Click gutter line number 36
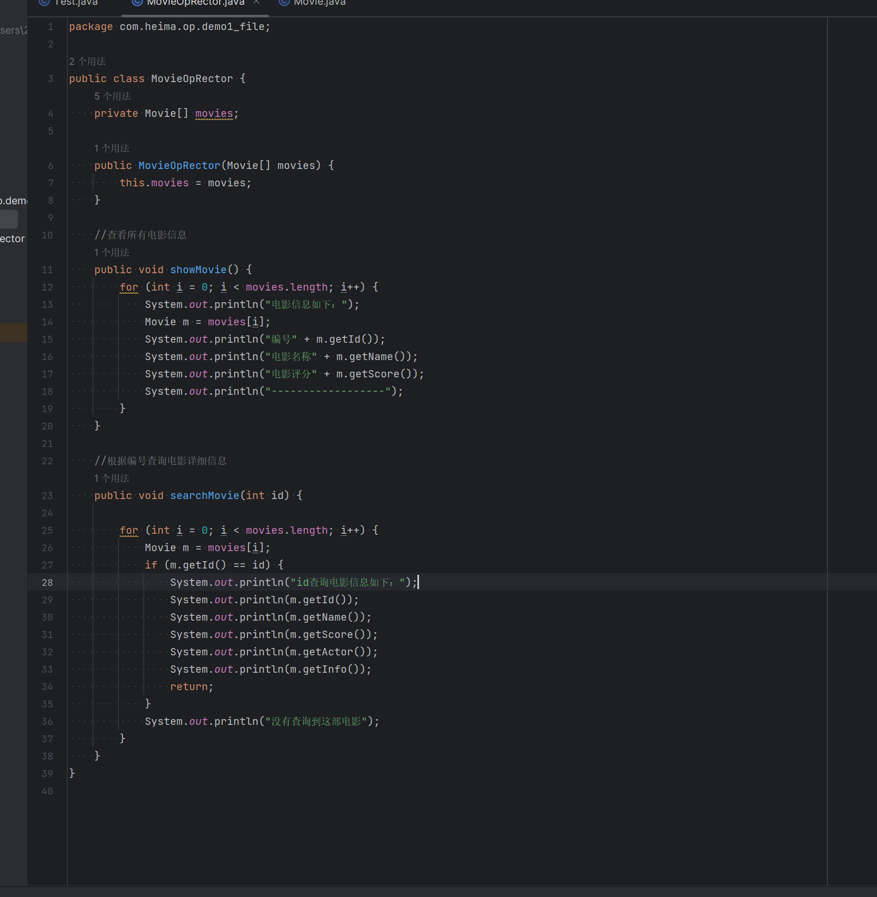This screenshot has width=877, height=897. tap(47, 722)
